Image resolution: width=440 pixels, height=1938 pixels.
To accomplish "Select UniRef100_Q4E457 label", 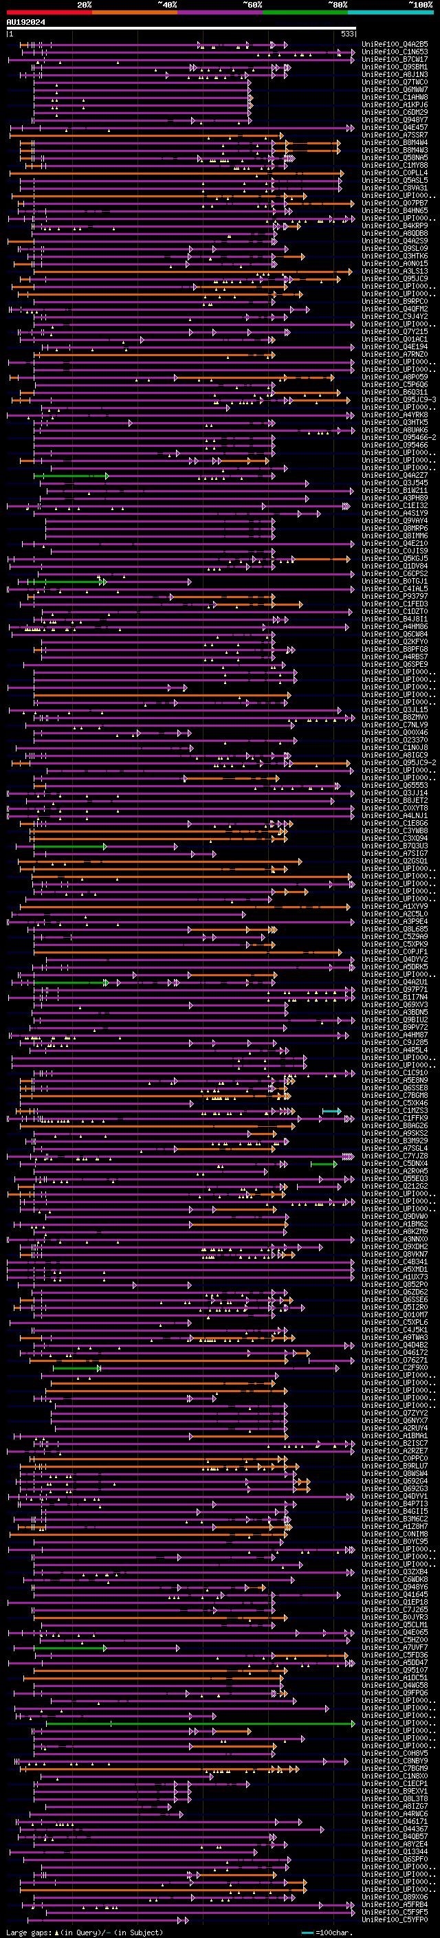I will pos(395,128).
